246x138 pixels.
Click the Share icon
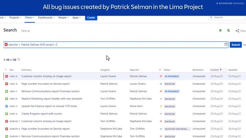(x=238, y=31)
